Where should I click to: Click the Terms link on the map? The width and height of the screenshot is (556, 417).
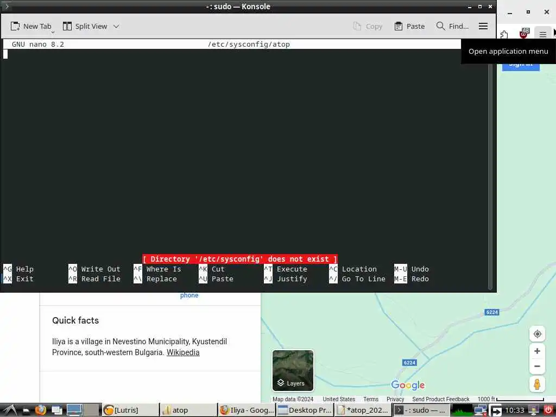pos(370,399)
